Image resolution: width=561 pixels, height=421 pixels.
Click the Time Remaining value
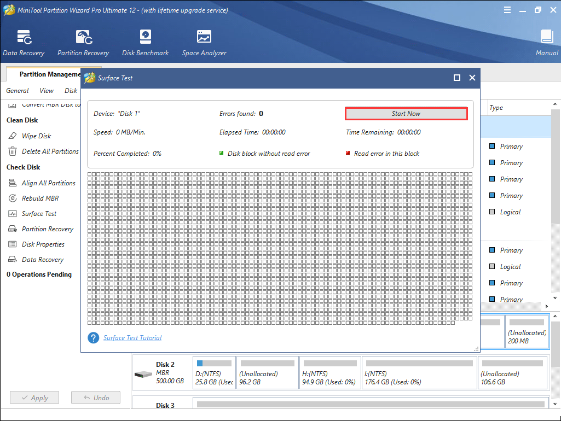tap(409, 132)
